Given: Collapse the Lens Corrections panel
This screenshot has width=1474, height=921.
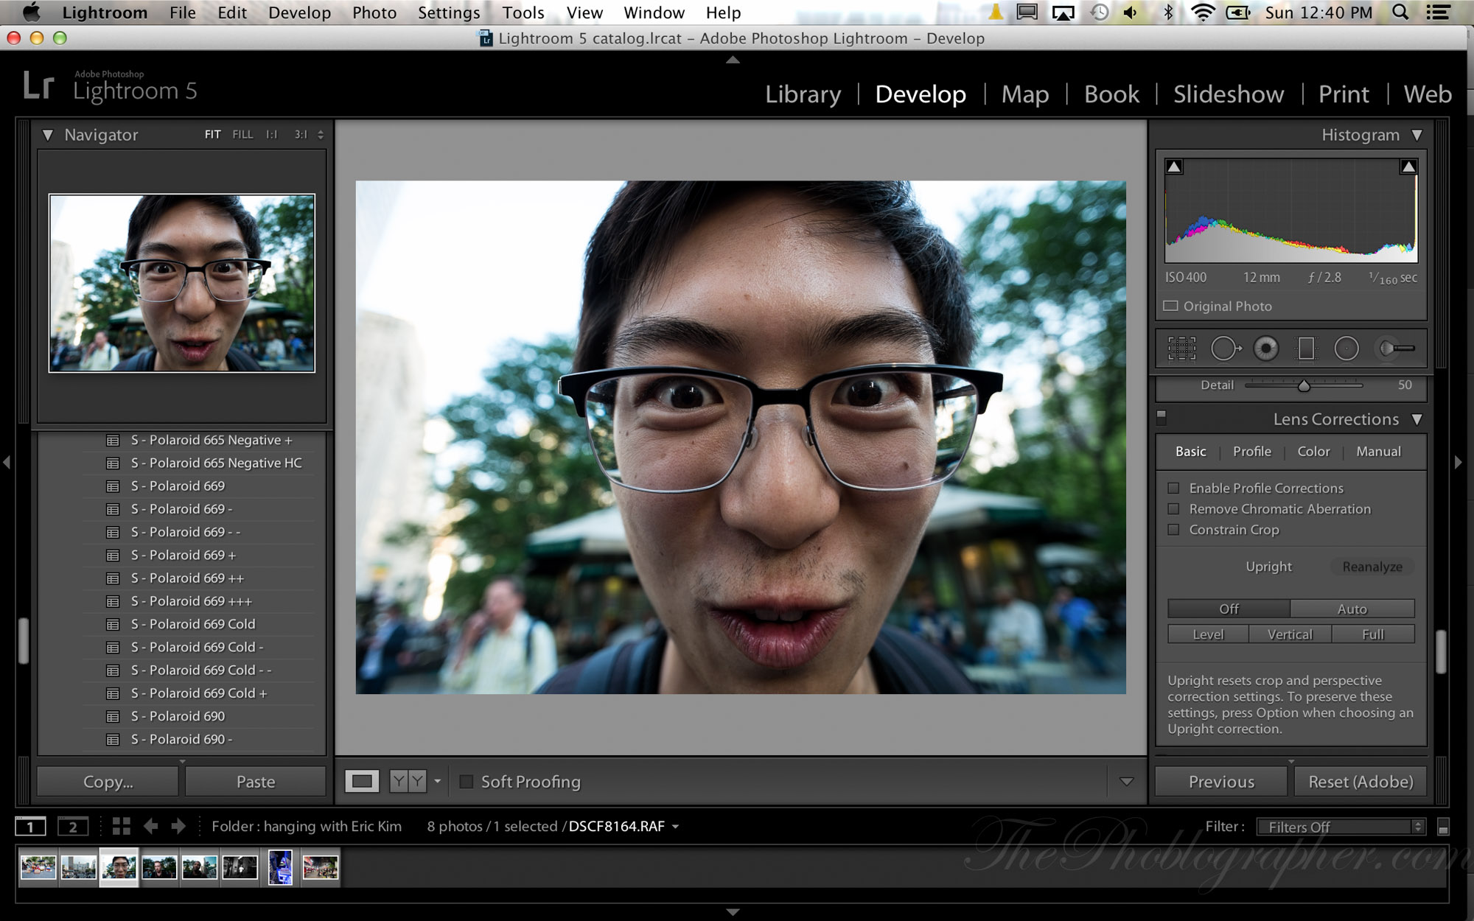Looking at the screenshot, I should tap(1417, 419).
